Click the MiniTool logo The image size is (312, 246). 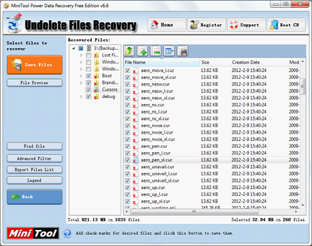tap(33, 233)
